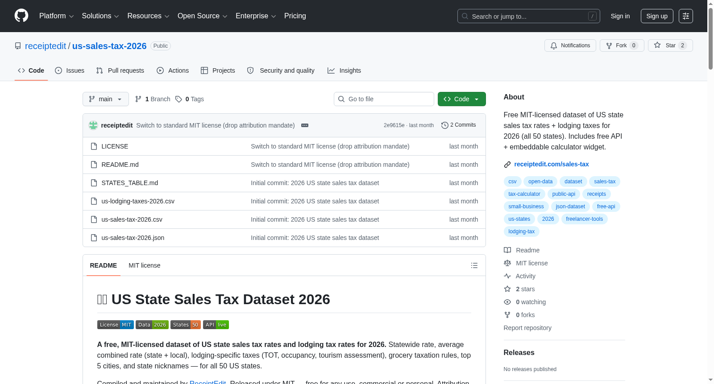The image size is (714, 384).
Task: Click the file icon next to STATES_TABLE.md
Action: (x=94, y=183)
